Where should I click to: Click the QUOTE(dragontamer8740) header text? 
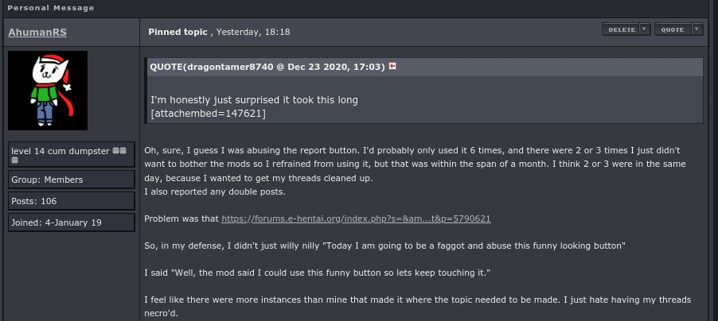tap(267, 67)
